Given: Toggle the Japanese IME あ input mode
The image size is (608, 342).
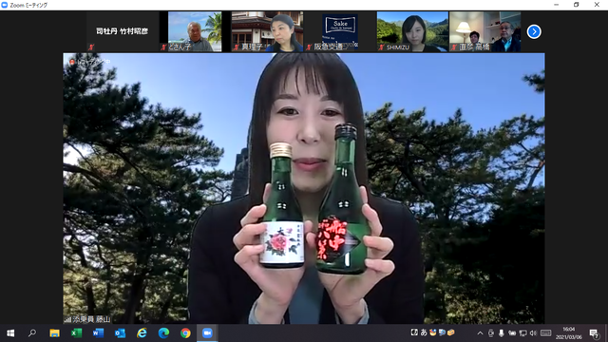Looking at the screenshot, I should click(424, 332).
